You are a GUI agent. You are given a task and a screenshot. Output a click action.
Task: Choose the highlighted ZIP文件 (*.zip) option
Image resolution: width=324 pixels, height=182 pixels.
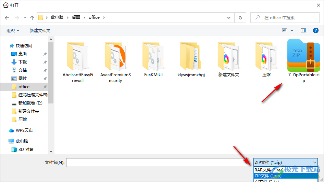point(269,176)
